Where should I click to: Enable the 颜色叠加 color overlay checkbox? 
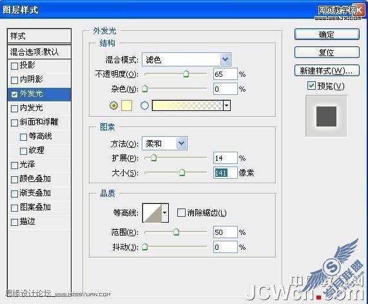[14, 179]
